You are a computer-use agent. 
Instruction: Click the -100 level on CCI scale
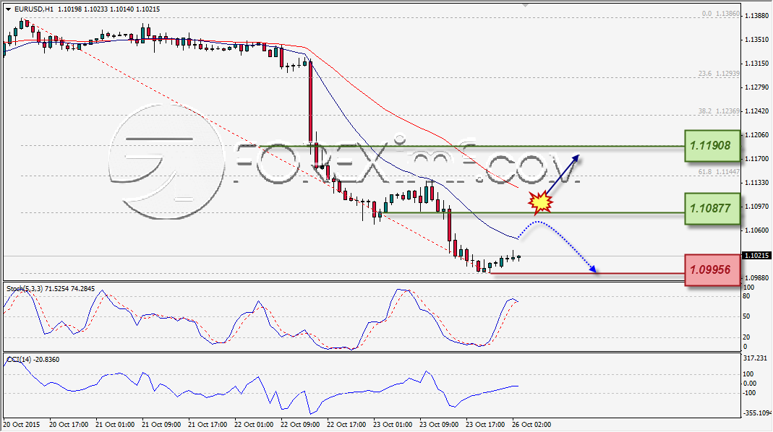749,392
